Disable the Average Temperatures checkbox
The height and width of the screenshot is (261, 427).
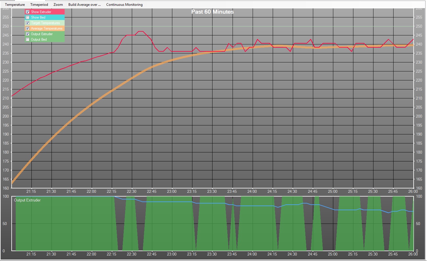(28, 28)
